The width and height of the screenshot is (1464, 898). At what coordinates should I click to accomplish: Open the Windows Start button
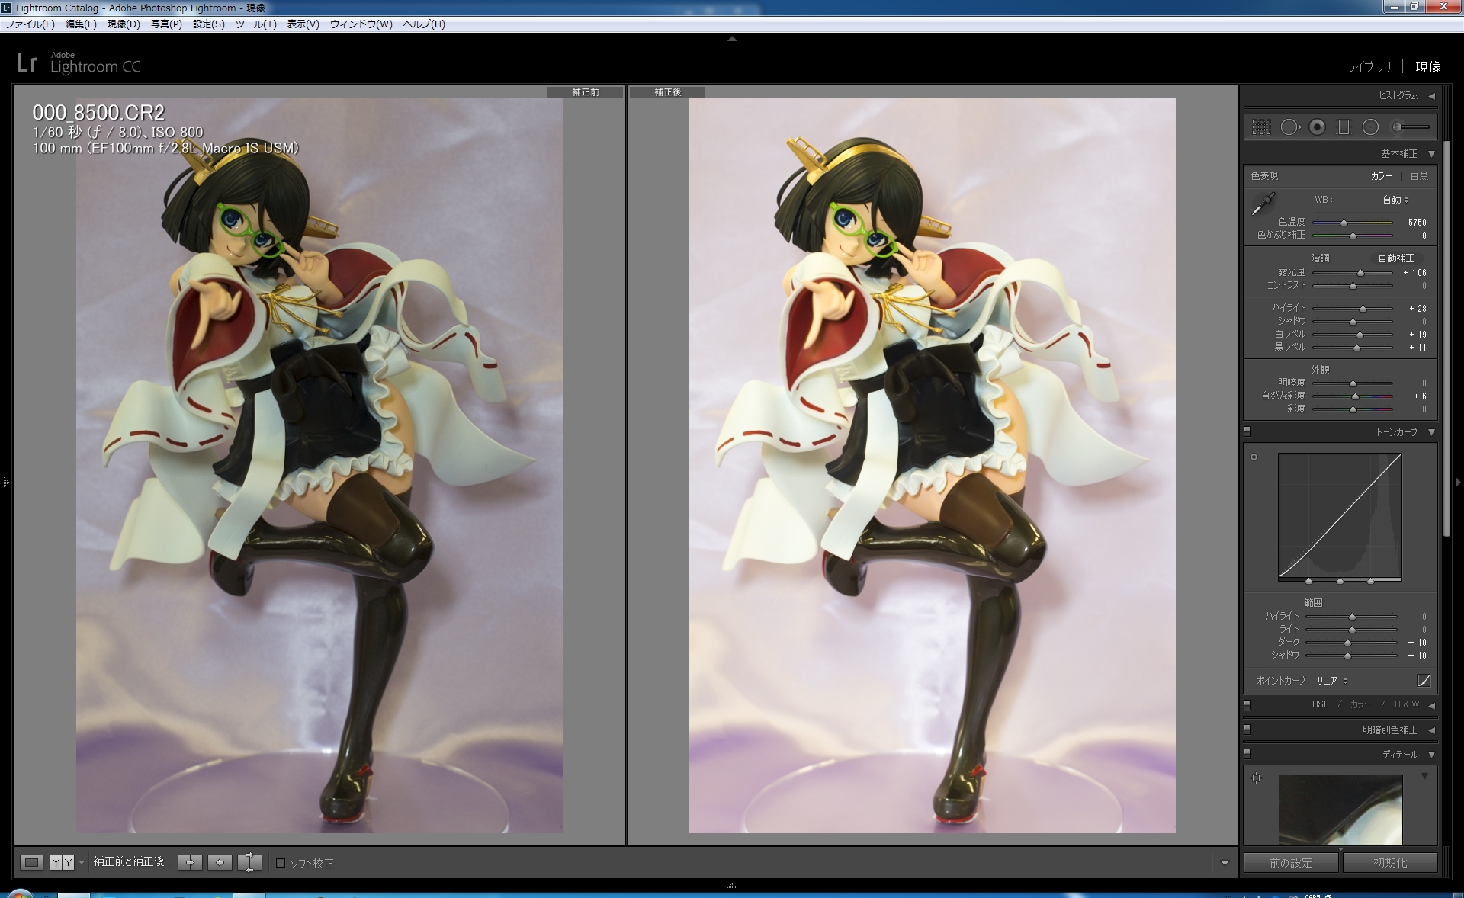tap(20, 893)
